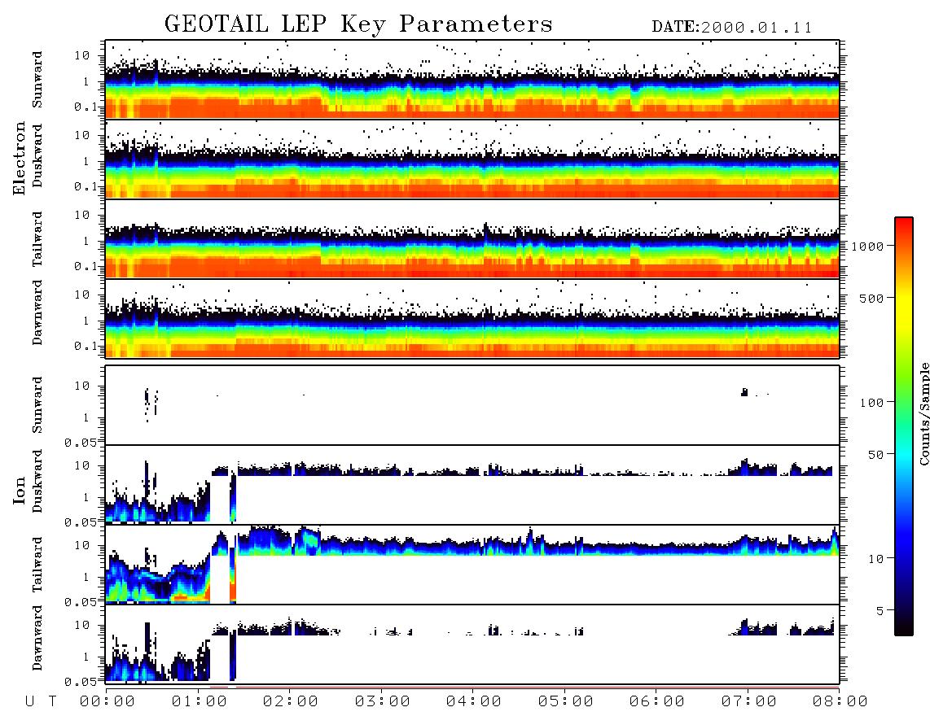Click the 0.05 tick of Ion Dawnward panel
930x716 pixels.
click(x=81, y=682)
